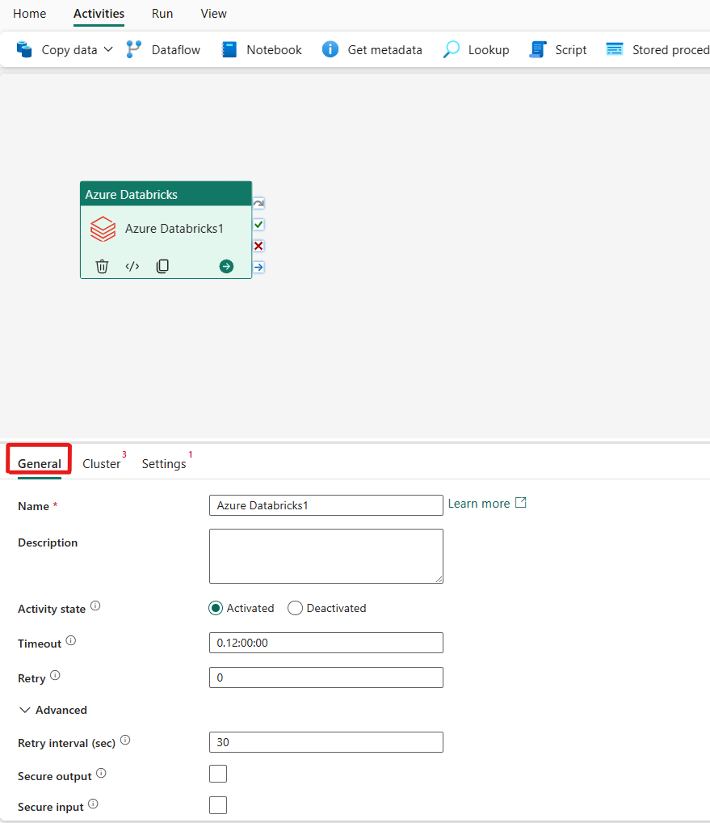Delete the Azure Databricks1 activity
This screenshot has height=823, width=710.
coord(102,266)
